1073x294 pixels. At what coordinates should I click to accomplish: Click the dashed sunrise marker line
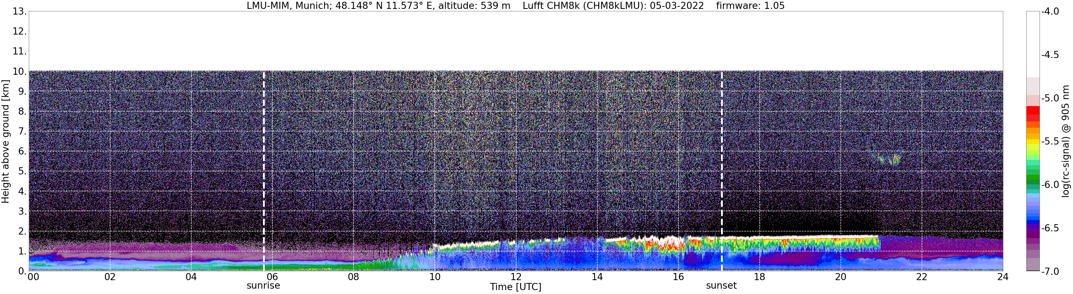[264, 171]
